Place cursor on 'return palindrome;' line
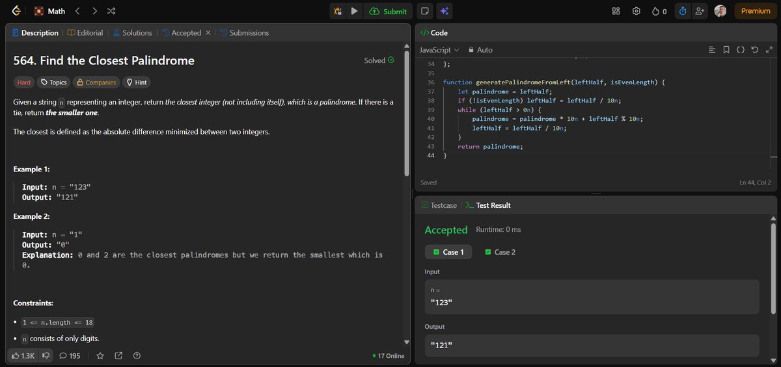 (x=490, y=147)
